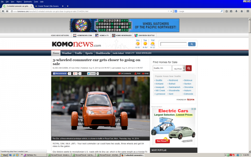Switch to the Create Thread browser tab
The image size is (251, 157).
click(49, 6)
